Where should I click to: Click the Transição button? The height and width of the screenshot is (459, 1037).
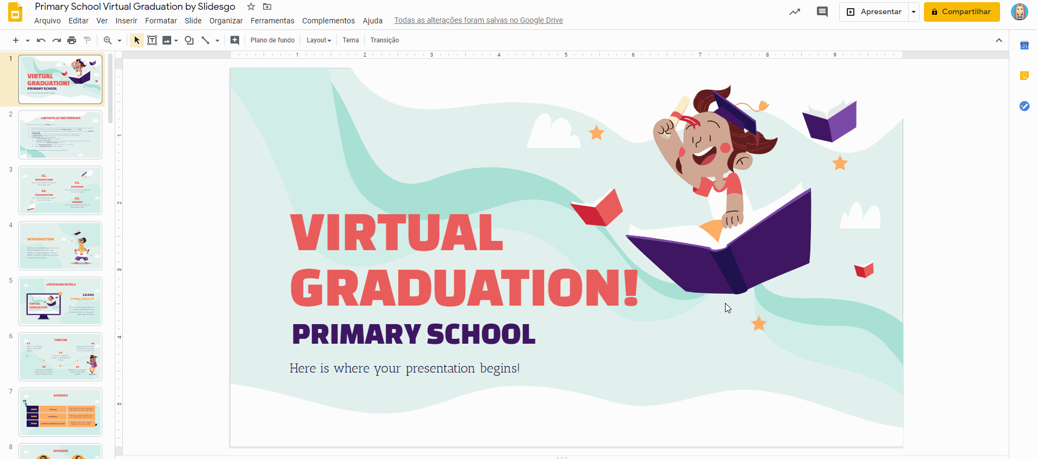(x=385, y=40)
